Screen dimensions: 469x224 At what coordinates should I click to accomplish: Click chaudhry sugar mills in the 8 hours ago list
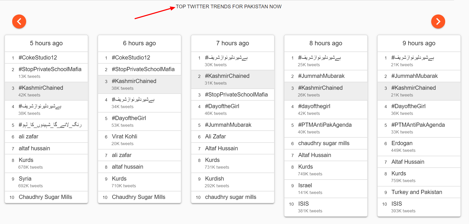coord(326,143)
